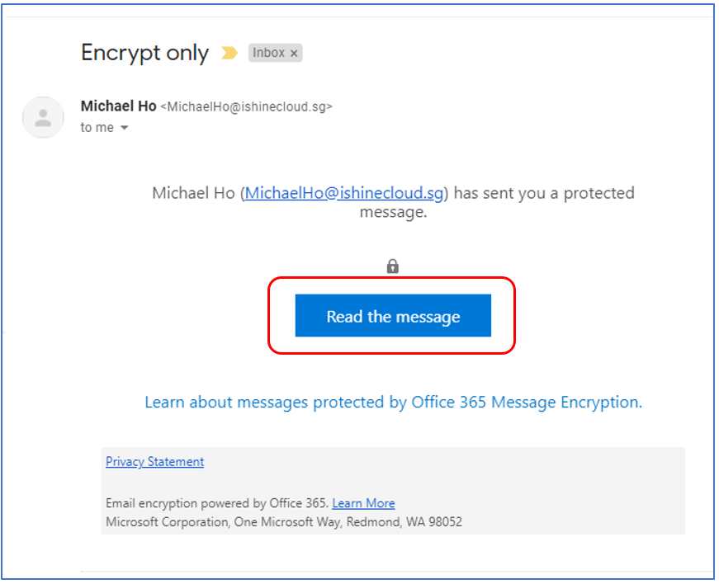Click the Read the message button
Screen dimensions: 719x584
click(393, 316)
